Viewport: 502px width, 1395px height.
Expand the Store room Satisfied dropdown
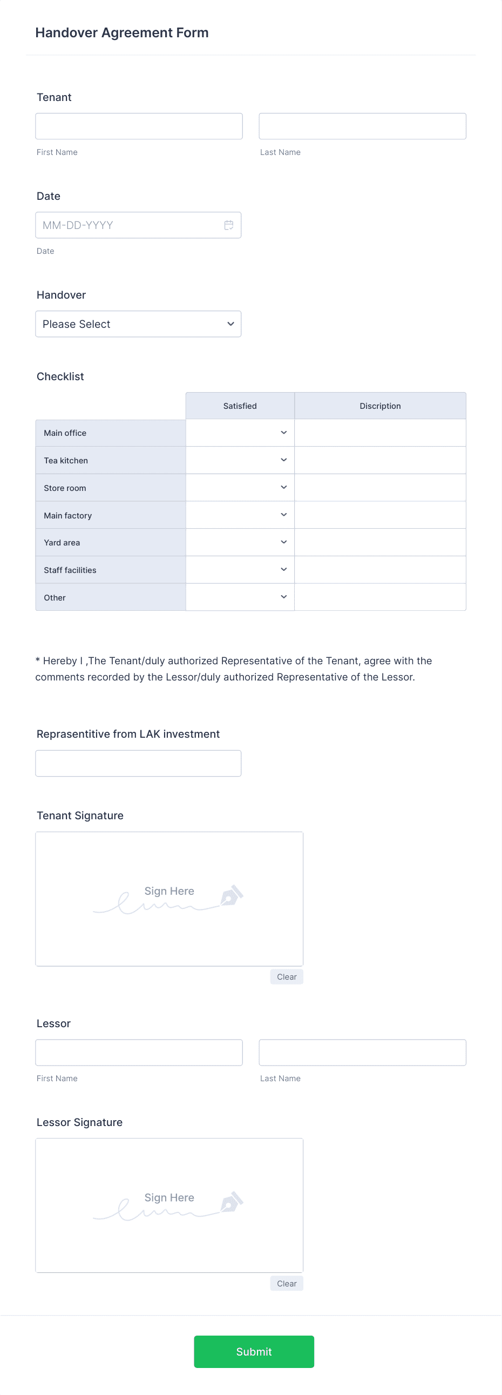click(x=240, y=487)
